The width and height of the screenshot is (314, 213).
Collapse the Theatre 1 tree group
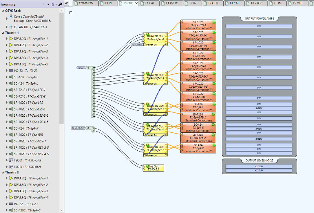(x=3, y=33)
